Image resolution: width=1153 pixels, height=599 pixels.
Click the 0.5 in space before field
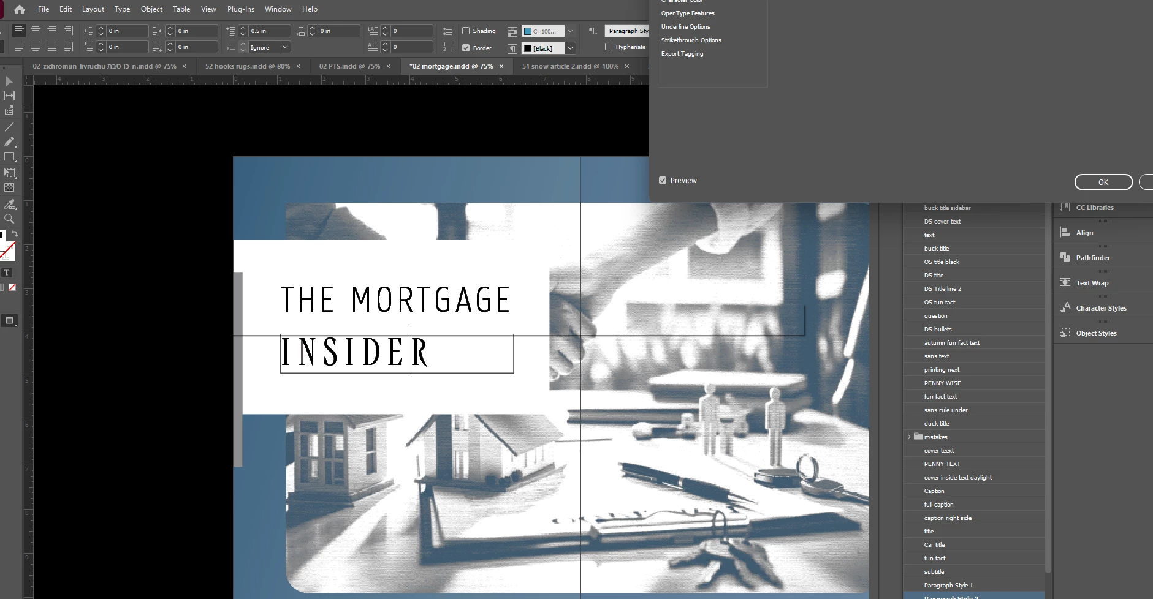pyautogui.click(x=269, y=31)
